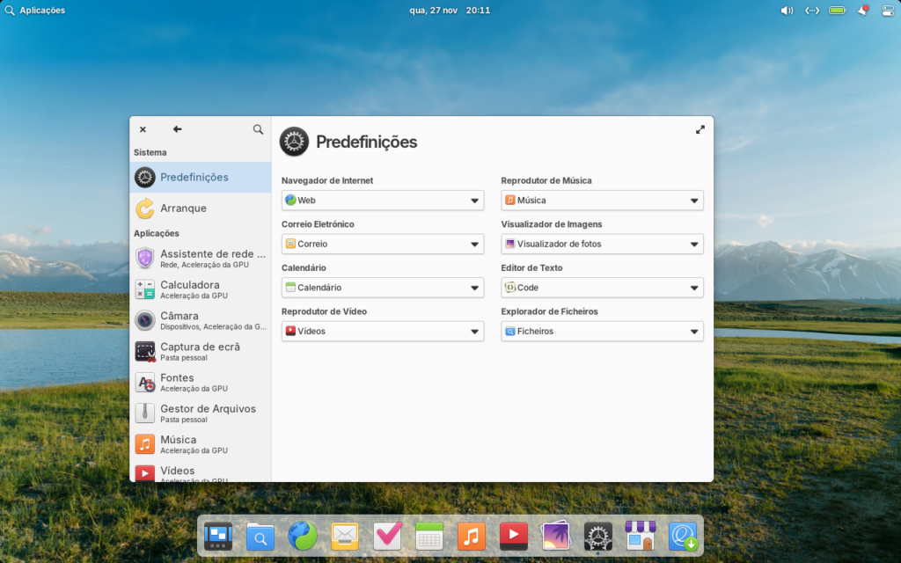Click the Calculadora label in sidebar
The height and width of the screenshot is (563, 901).
tap(190, 284)
